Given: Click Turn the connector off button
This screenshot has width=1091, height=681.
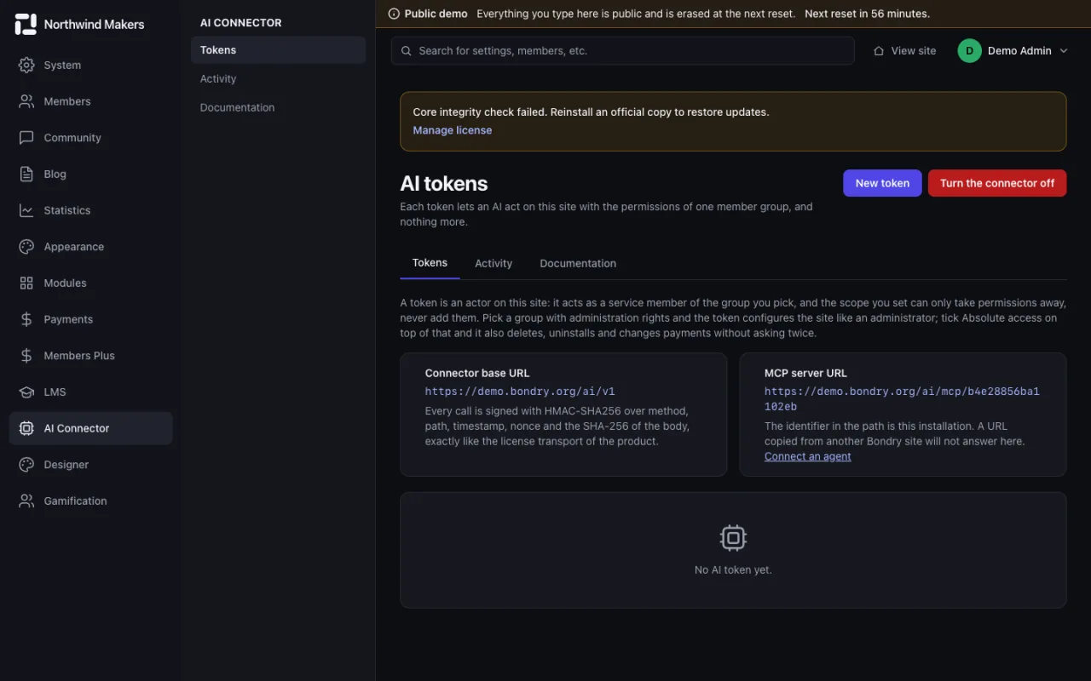Looking at the screenshot, I should tap(997, 183).
